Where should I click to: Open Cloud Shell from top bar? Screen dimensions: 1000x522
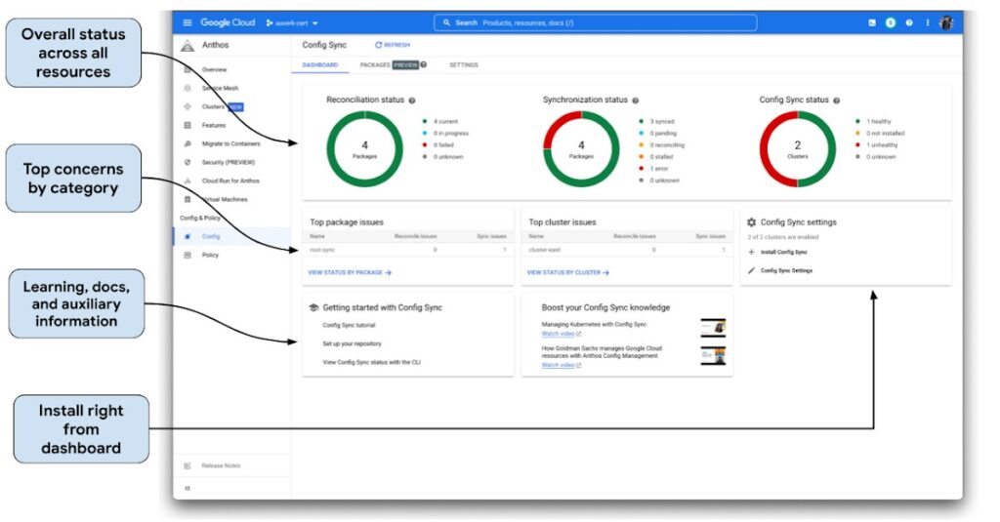coord(872,23)
